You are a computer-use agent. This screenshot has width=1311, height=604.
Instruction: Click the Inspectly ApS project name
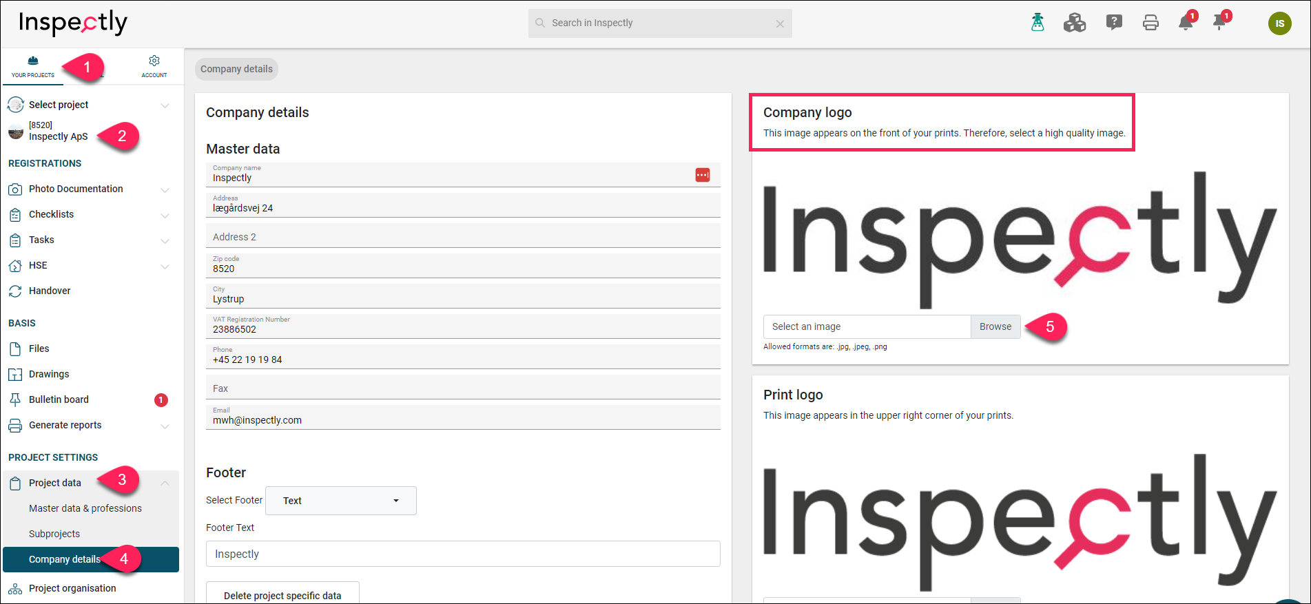click(59, 136)
